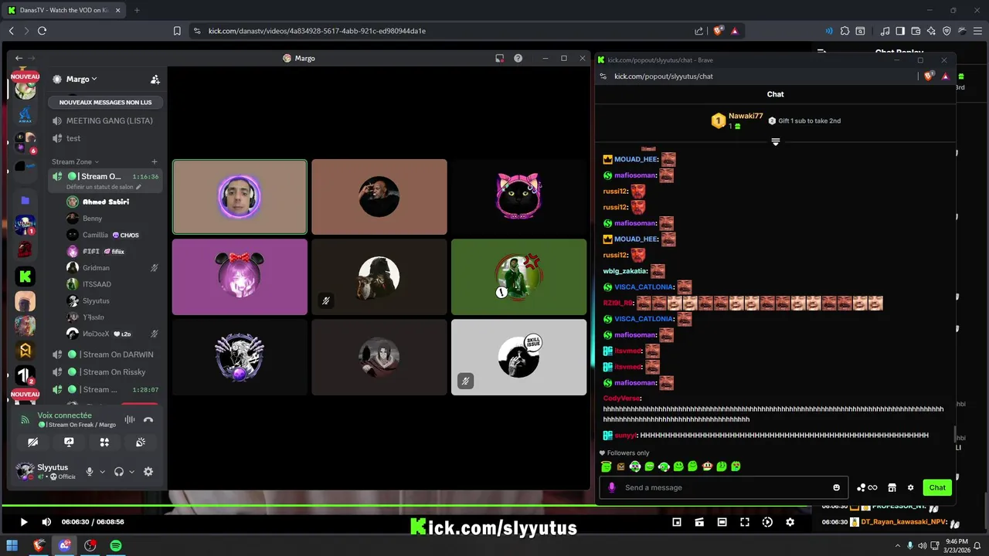Open playback speed control icon
Image resolution: width=989 pixels, height=556 pixels.
767,522
